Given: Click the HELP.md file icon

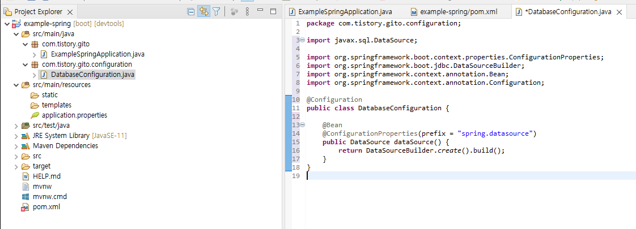Looking at the screenshot, I should pos(26,176).
